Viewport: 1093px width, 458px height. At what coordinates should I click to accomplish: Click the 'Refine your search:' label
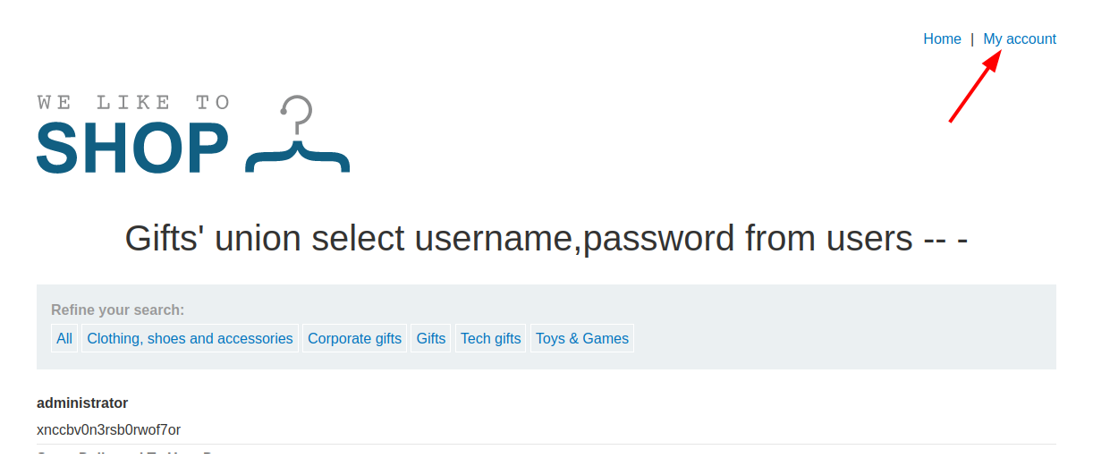(x=117, y=310)
